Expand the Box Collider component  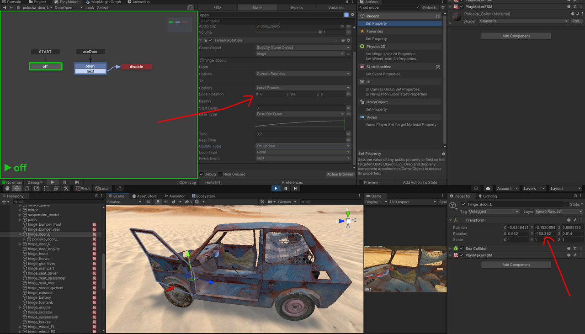[450, 249]
